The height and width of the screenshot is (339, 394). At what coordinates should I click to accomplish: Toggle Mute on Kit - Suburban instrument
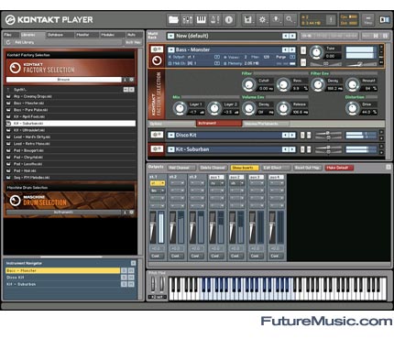(309, 149)
